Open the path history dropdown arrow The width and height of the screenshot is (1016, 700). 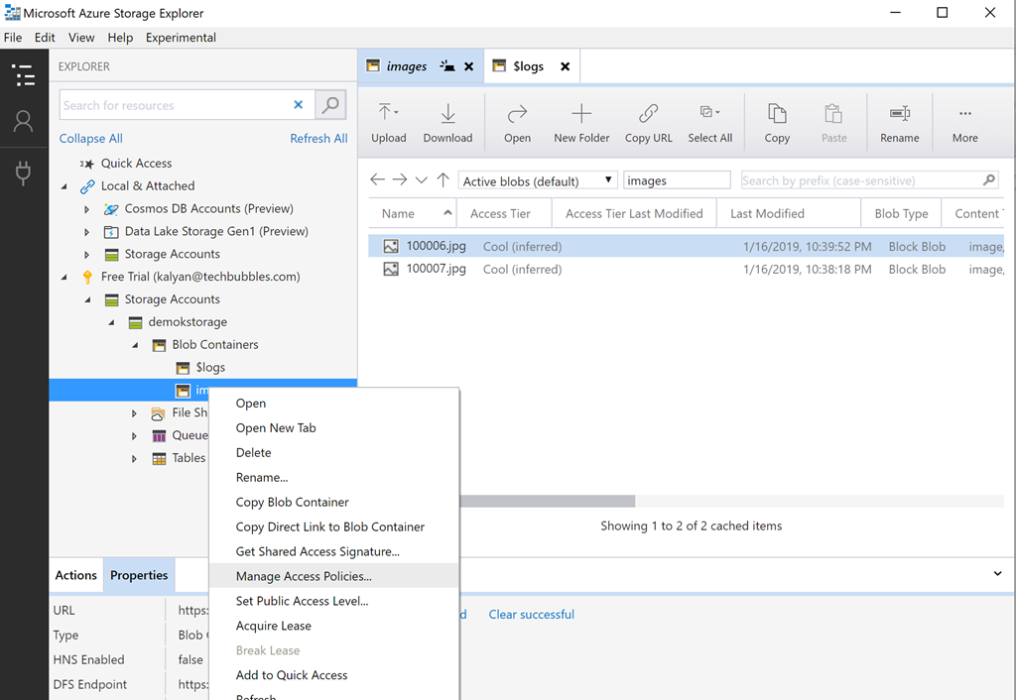pyautogui.click(x=421, y=180)
